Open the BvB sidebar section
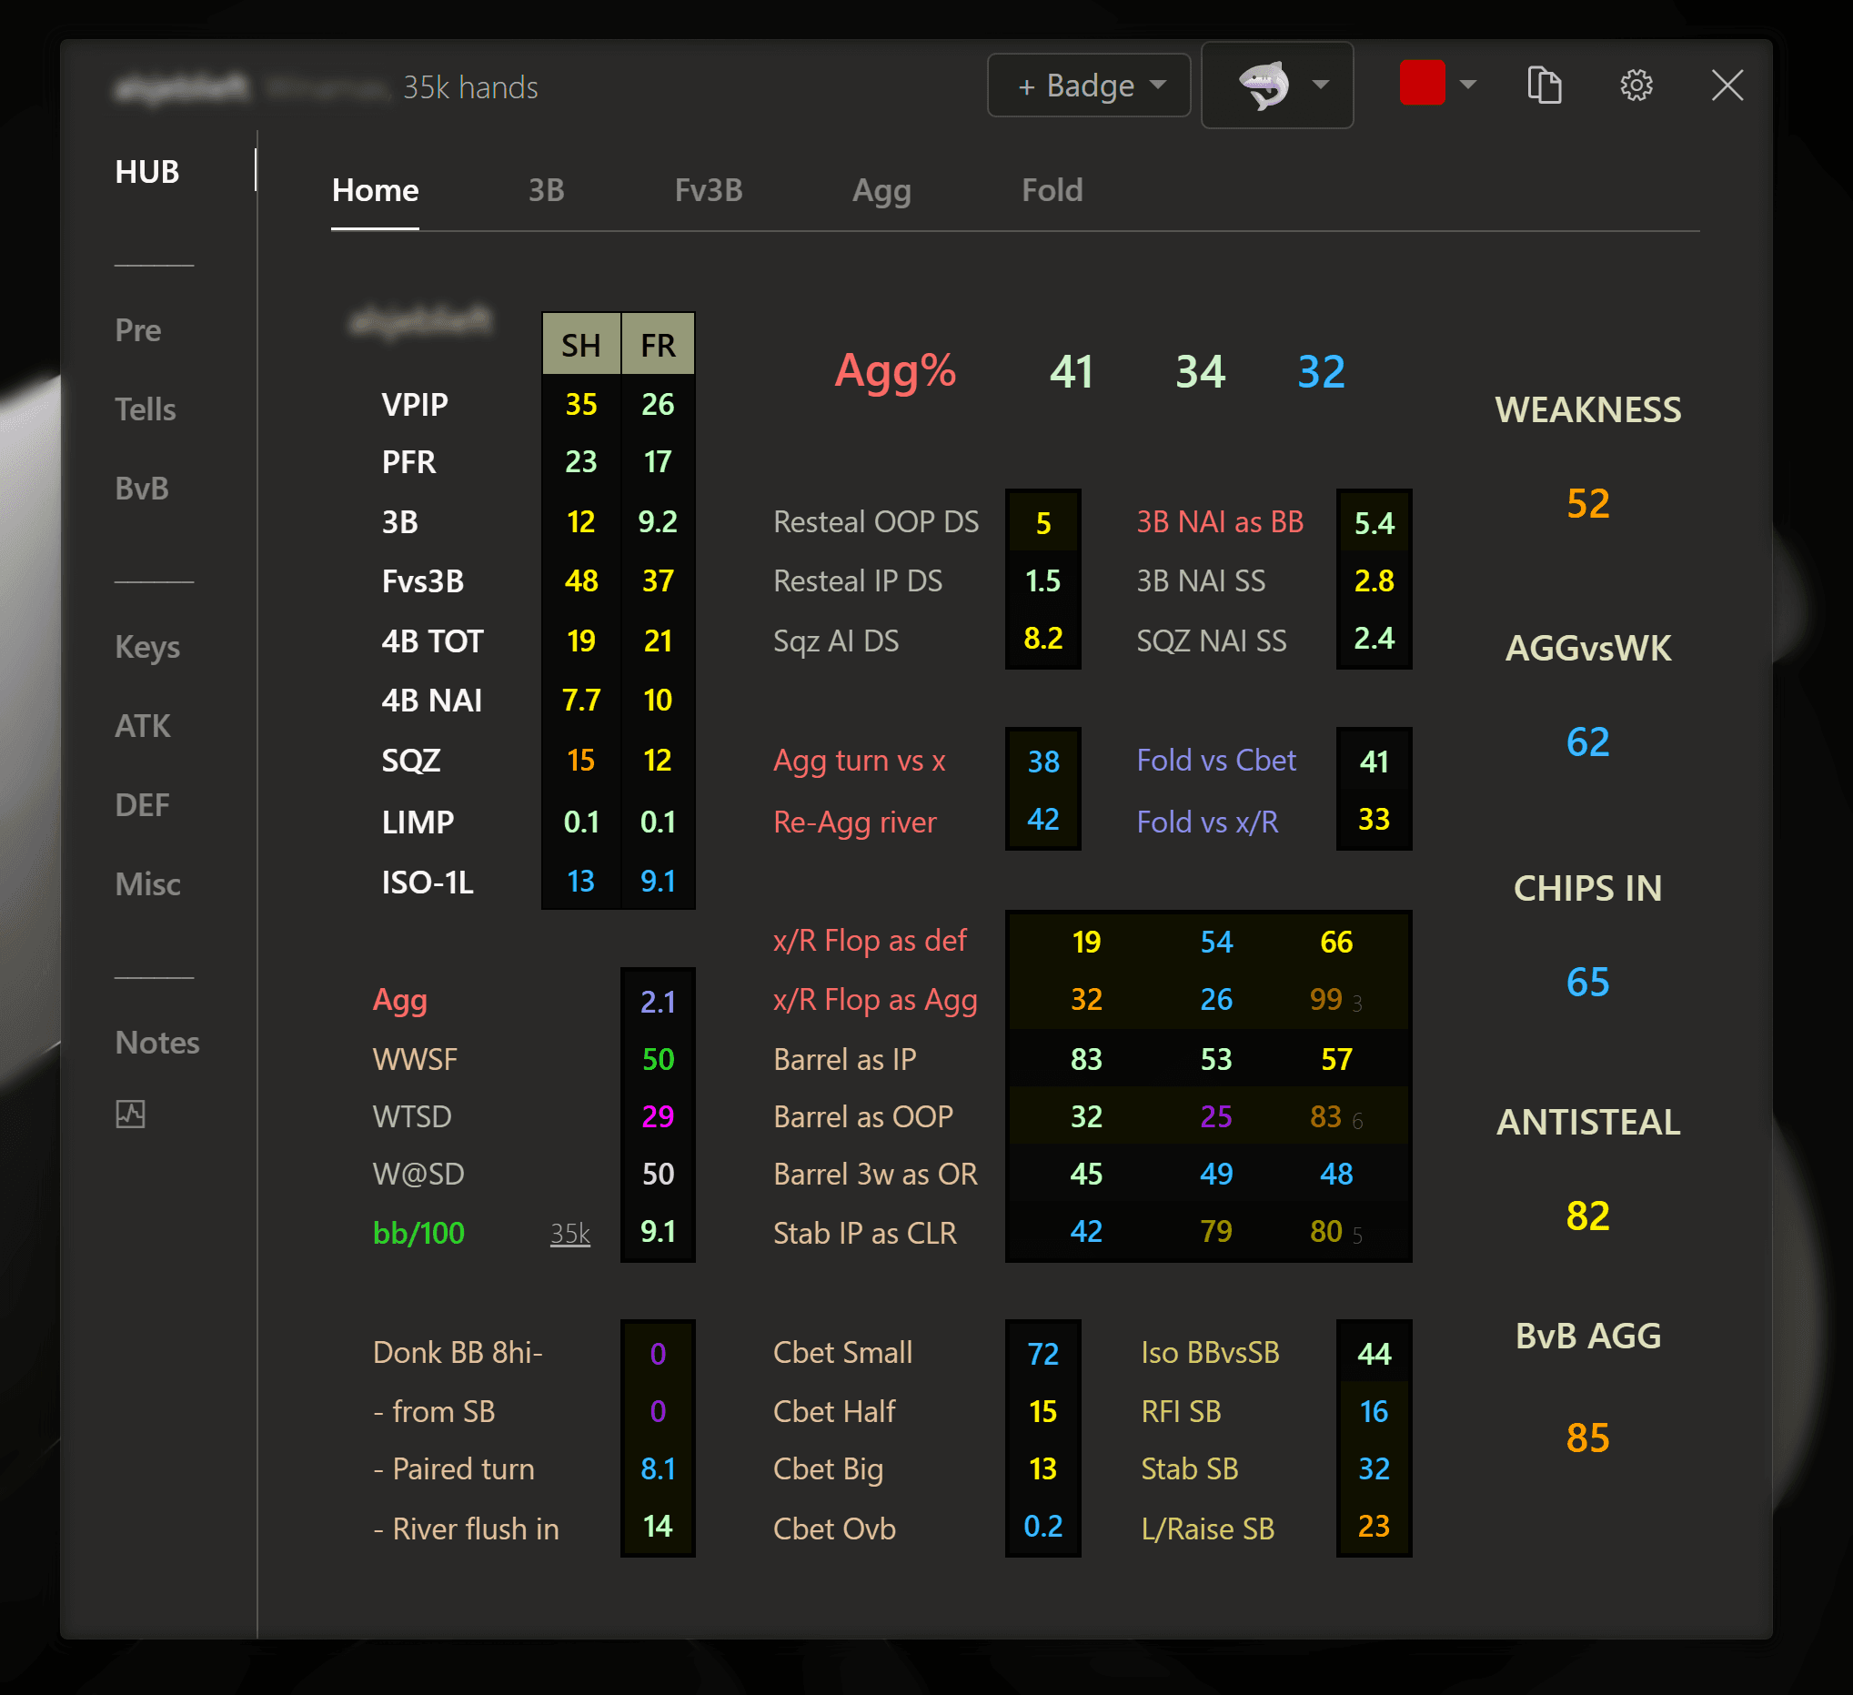 (142, 488)
